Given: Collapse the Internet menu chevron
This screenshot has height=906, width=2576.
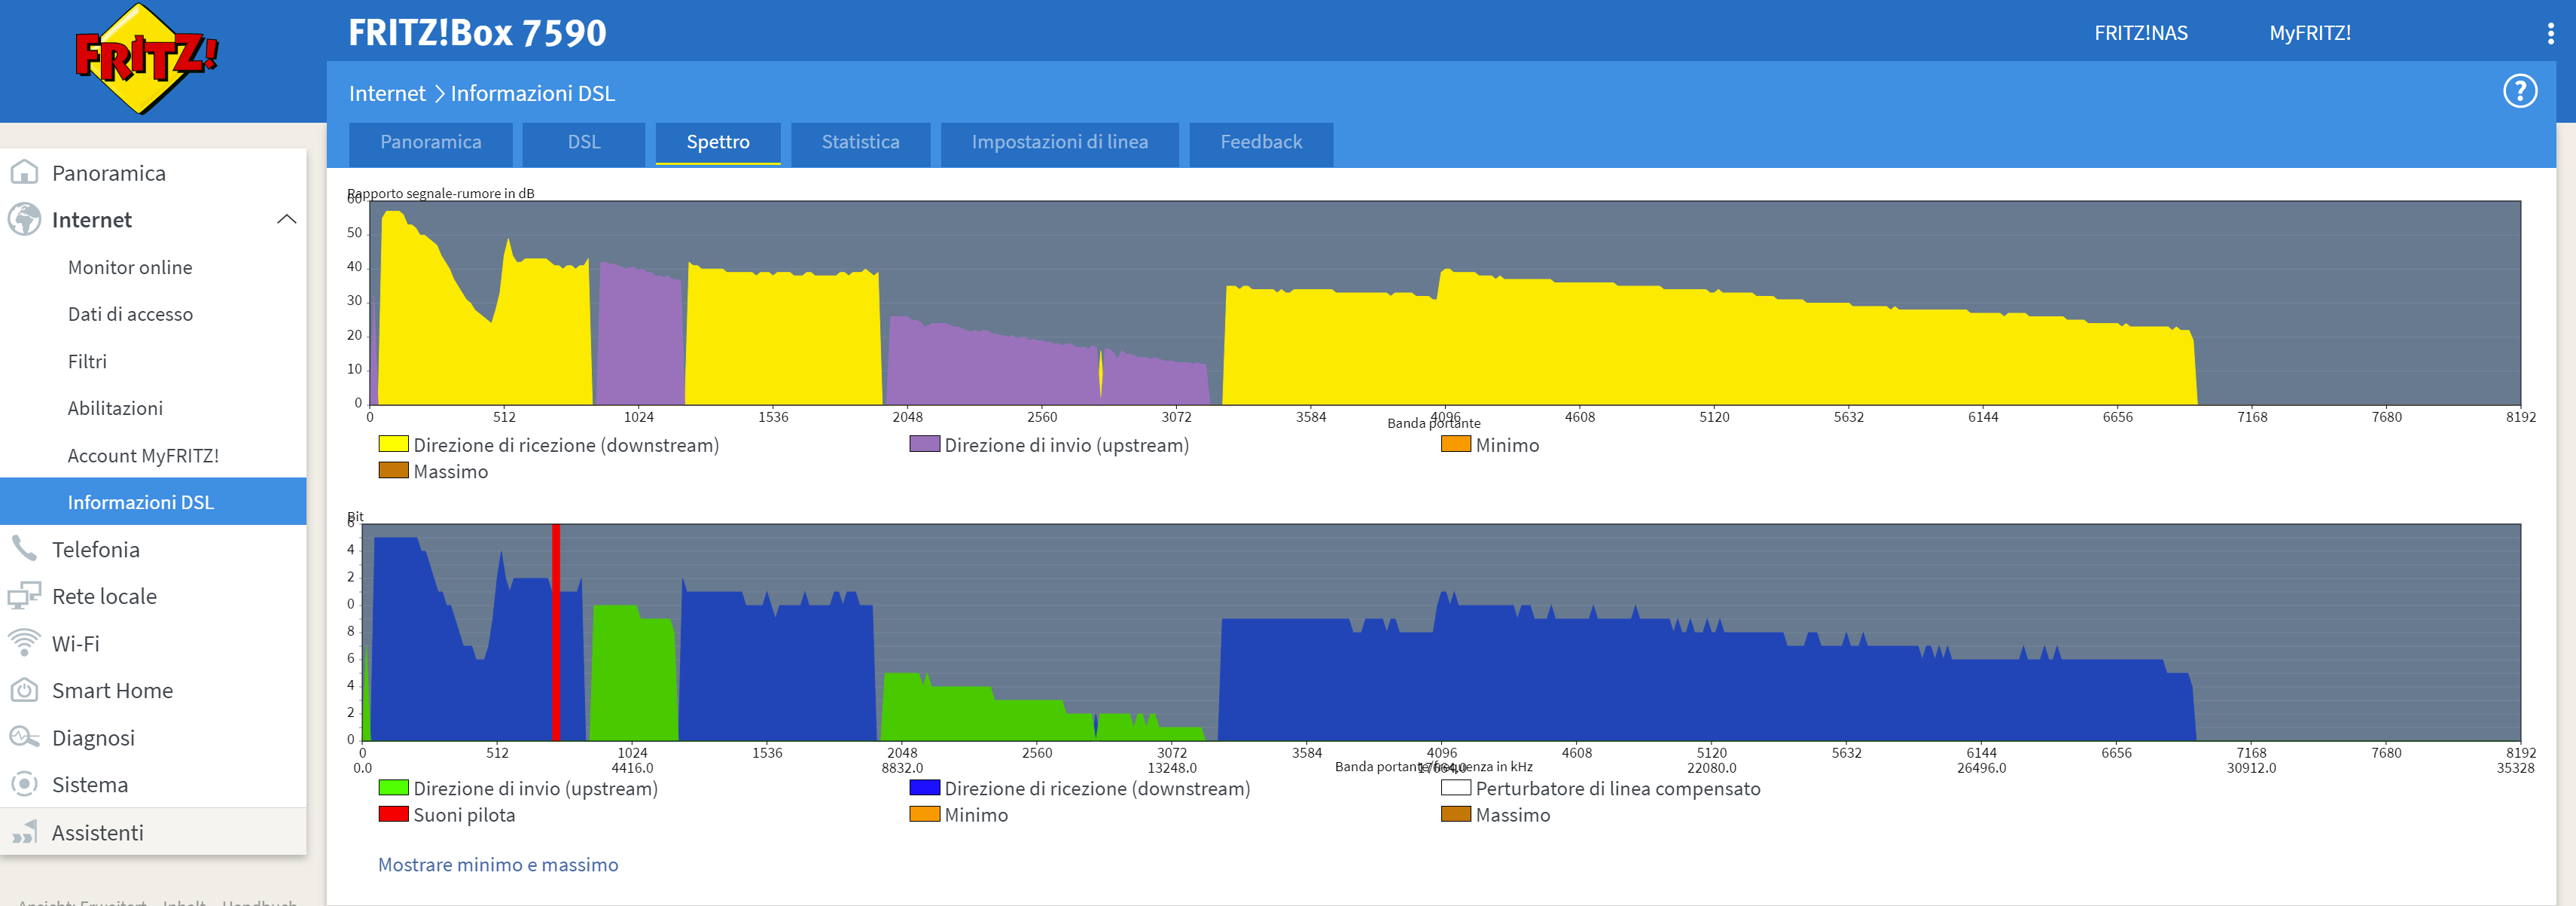Looking at the screenshot, I should click(286, 219).
